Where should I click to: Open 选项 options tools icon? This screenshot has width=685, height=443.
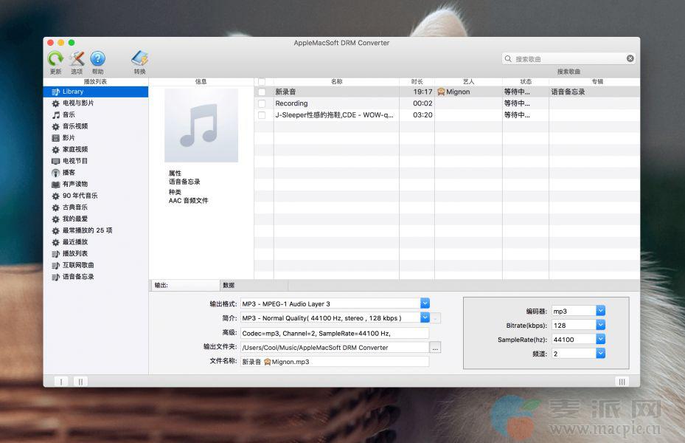pos(77,59)
